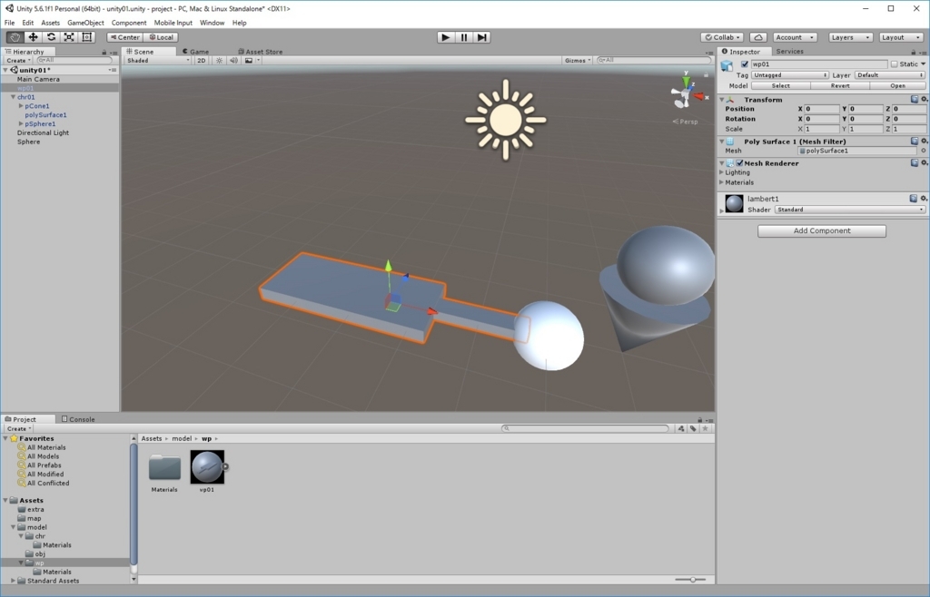Click the Pause button
930x597 pixels.
(x=464, y=37)
